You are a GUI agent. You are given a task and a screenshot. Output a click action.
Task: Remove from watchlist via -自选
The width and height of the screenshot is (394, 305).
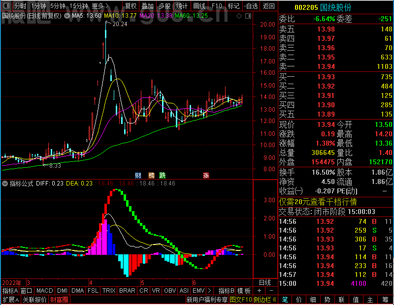pyautogui.click(x=251, y=6)
